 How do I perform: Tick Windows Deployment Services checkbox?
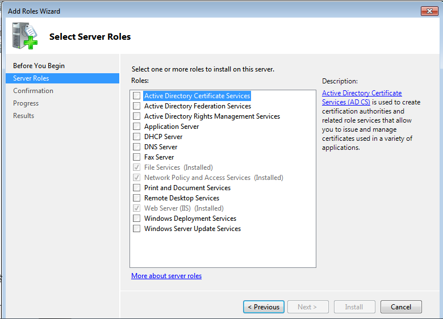point(137,218)
